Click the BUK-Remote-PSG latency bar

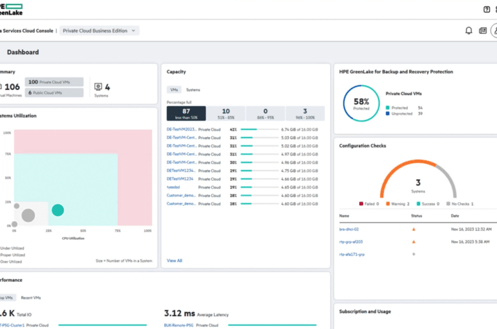[272, 325]
